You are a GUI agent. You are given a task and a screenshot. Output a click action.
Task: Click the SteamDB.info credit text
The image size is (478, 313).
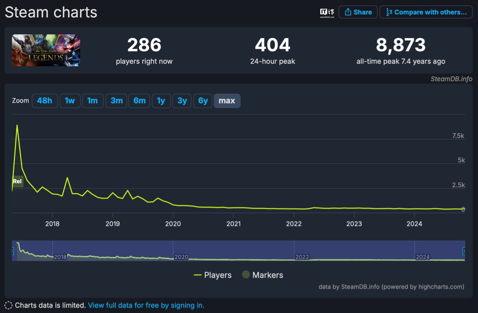pyautogui.click(x=451, y=79)
